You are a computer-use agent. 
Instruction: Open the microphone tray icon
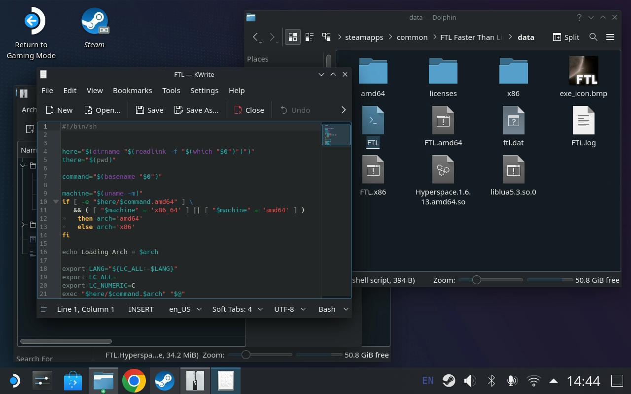click(512, 381)
